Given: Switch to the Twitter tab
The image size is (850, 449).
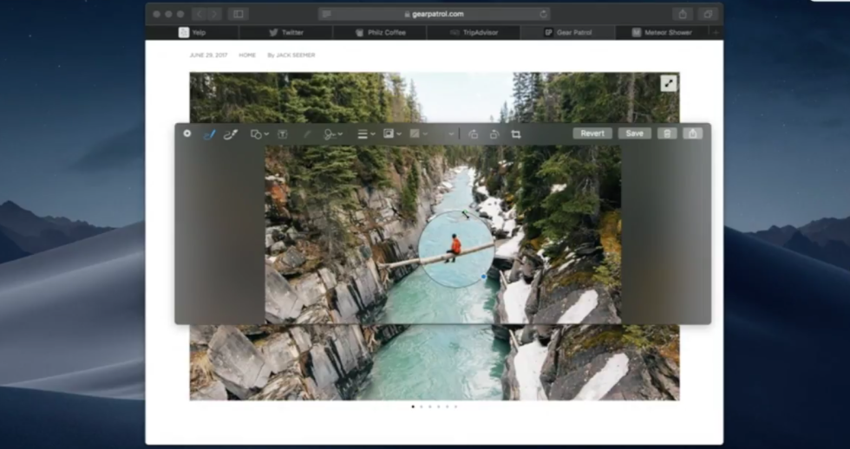Looking at the screenshot, I should 285,32.
